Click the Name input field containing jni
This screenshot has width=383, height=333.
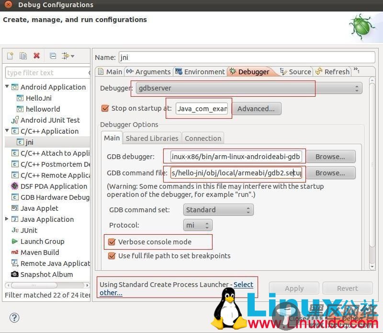click(247, 57)
